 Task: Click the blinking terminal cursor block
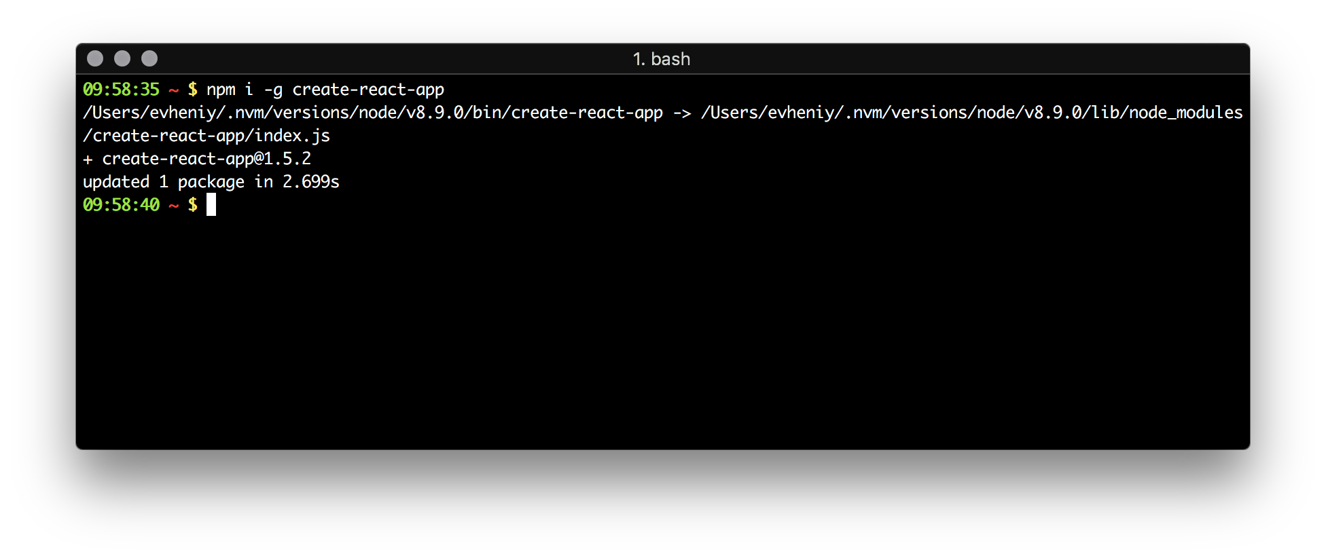point(212,204)
